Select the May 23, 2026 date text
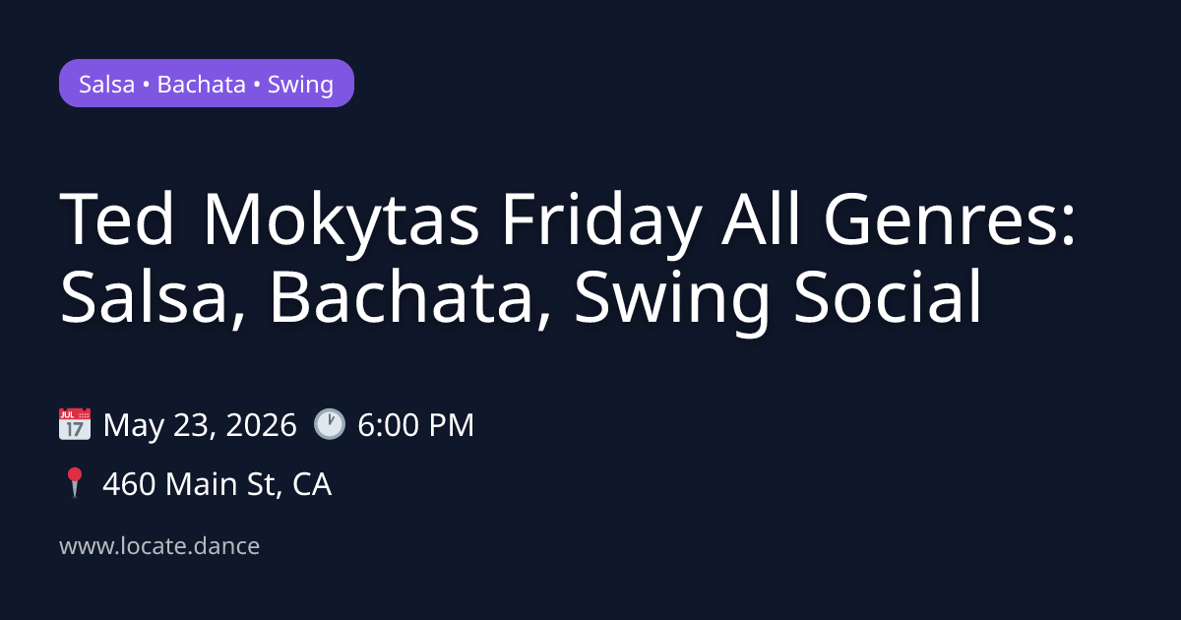The height and width of the screenshot is (620, 1181). [200, 425]
